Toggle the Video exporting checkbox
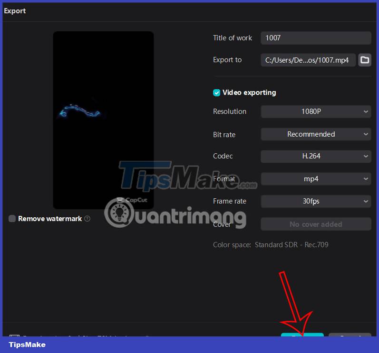Image resolution: width=379 pixels, height=353 pixels. [x=216, y=93]
